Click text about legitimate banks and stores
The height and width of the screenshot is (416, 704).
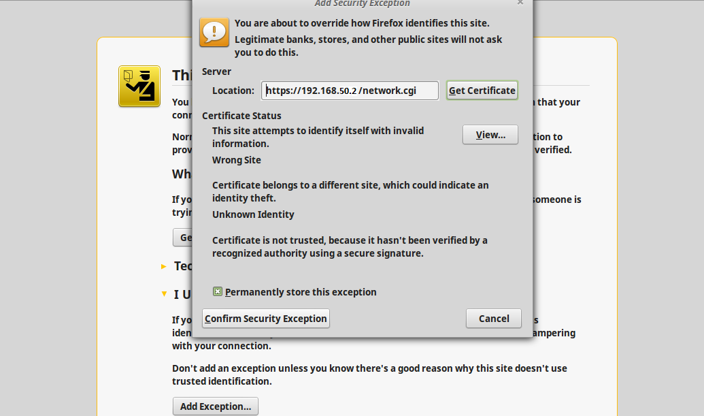click(x=368, y=46)
